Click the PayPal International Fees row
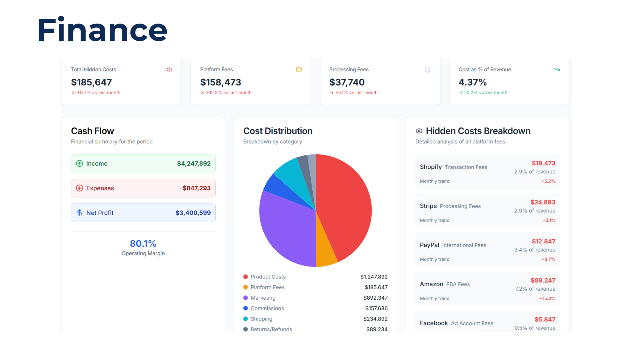This screenshot has width=644, height=362. [x=487, y=249]
